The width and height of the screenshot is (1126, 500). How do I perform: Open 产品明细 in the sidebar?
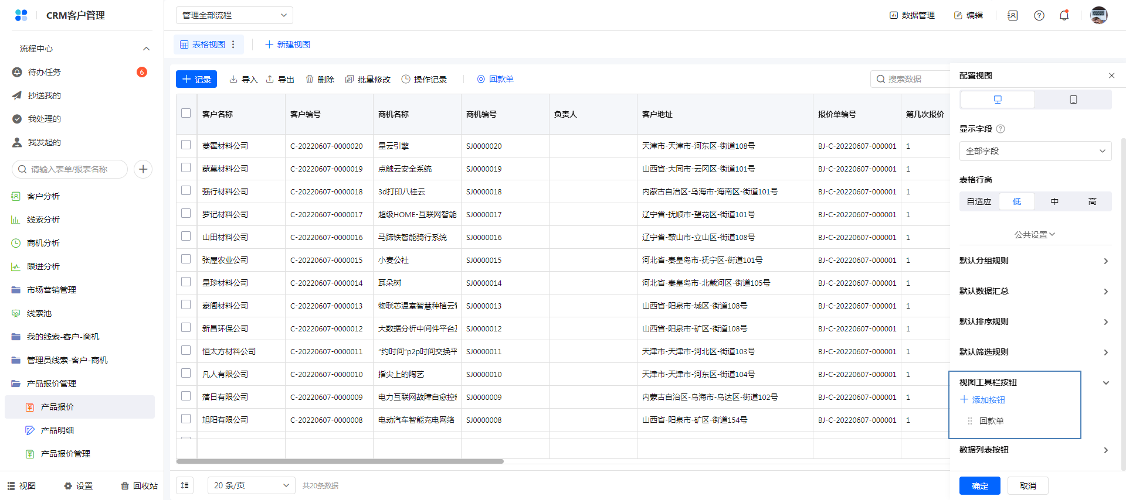(57, 430)
